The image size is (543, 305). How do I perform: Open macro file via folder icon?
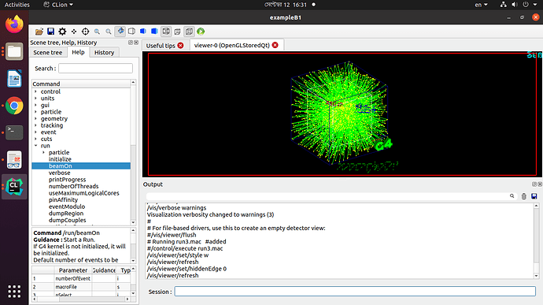[39, 32]
